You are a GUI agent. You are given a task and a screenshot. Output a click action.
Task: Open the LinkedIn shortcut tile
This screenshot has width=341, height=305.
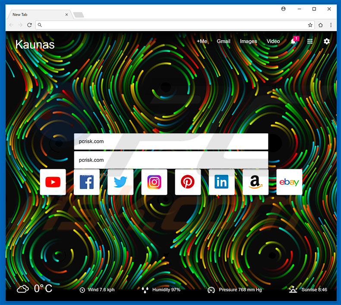point(221,182)
